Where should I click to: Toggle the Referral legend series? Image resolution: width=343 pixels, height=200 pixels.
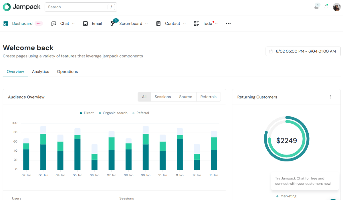pos(141,113)
